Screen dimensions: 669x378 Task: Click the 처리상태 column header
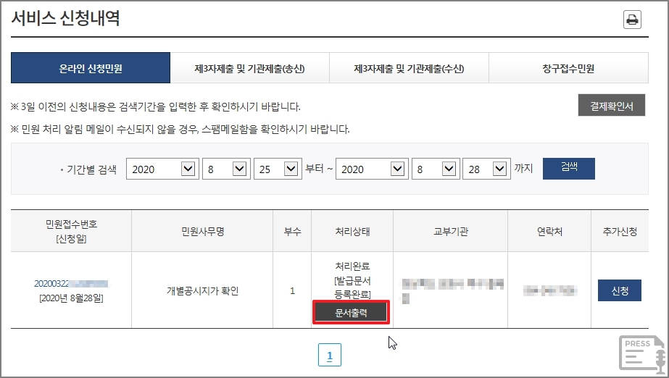coord(352,232)
